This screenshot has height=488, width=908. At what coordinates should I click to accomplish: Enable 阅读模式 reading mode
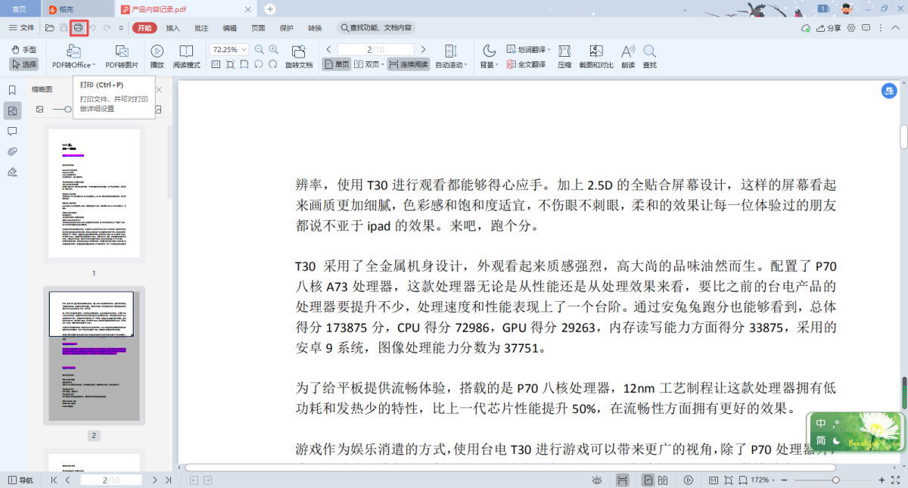click(x=186, y=56)
